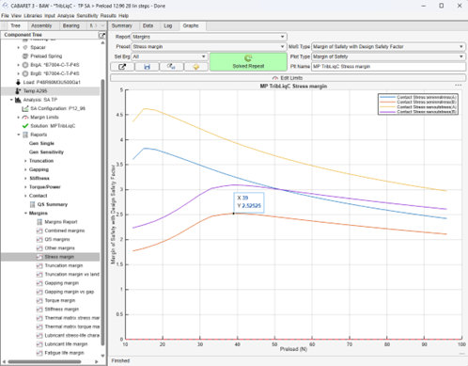Open the Truncation margin graph item

click(x=64, y=265)
